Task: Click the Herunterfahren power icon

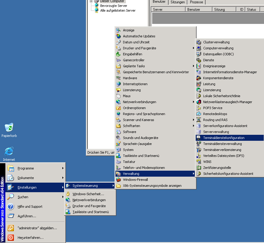Action: (x=11, y=238)
